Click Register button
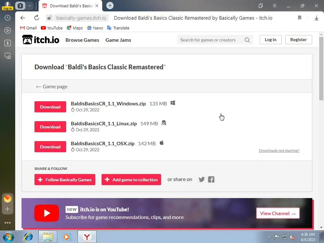Image resolution: width=324 pixels, height=243 pixels. (299, 40)
